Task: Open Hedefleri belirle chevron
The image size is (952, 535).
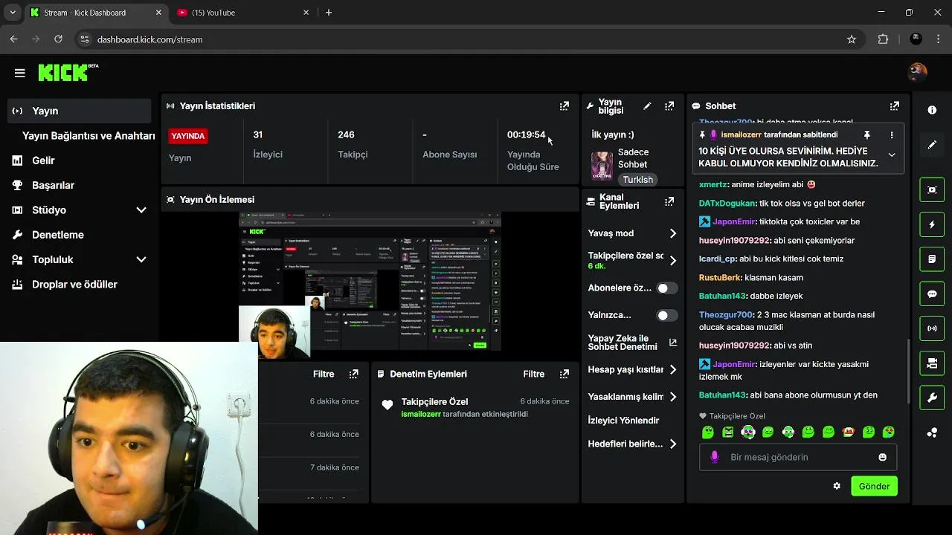Action: pos(673,444)
